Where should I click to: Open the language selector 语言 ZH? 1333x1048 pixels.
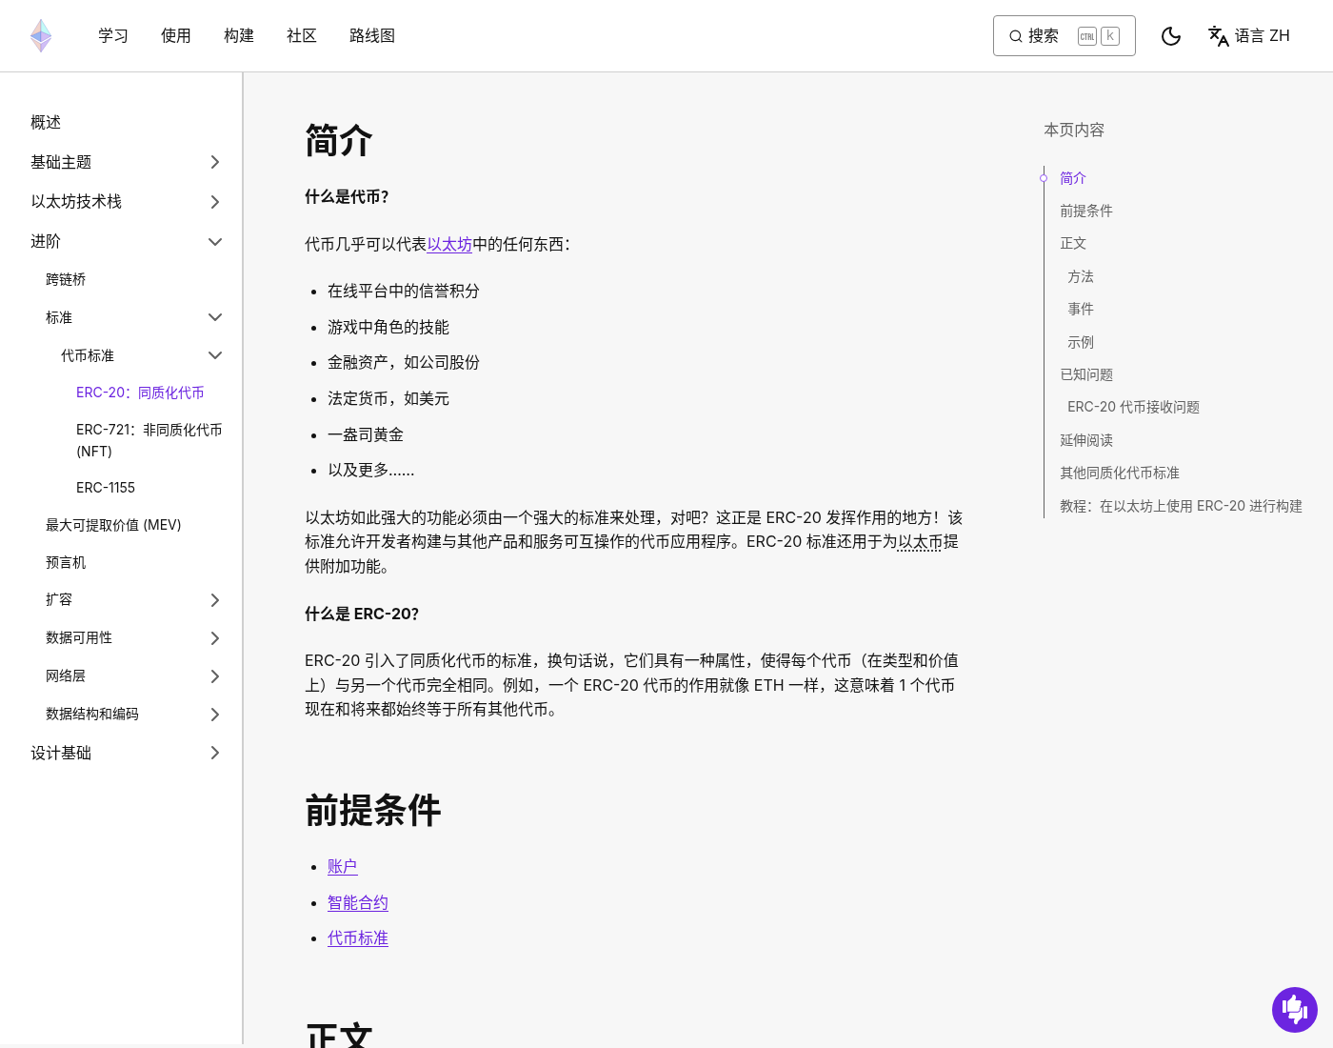[x=1249, y=36]
